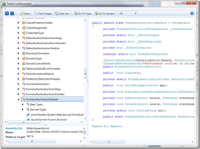
Task: Expand the Derived Types node
Action: pyautogui.click(x=23, y=110)
